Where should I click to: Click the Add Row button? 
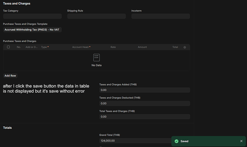(x=10, y=76)
